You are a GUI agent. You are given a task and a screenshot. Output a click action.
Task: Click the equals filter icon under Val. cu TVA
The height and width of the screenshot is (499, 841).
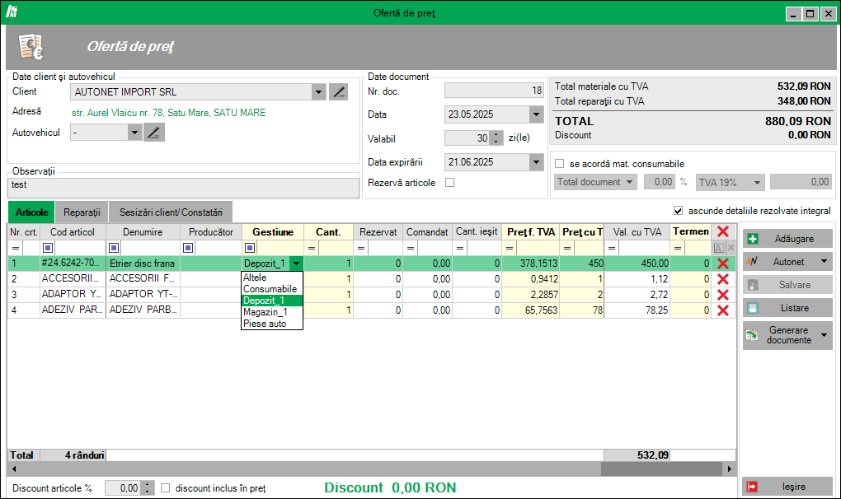point(612,249)
